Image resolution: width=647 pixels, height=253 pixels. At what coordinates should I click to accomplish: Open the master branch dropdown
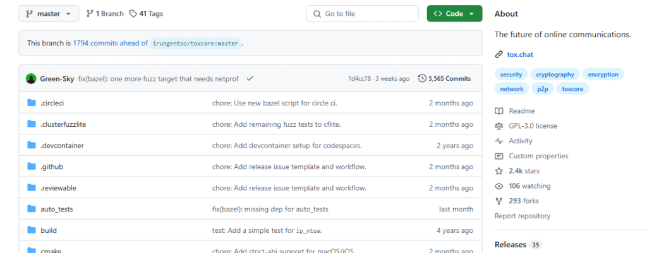click(48, 14)
